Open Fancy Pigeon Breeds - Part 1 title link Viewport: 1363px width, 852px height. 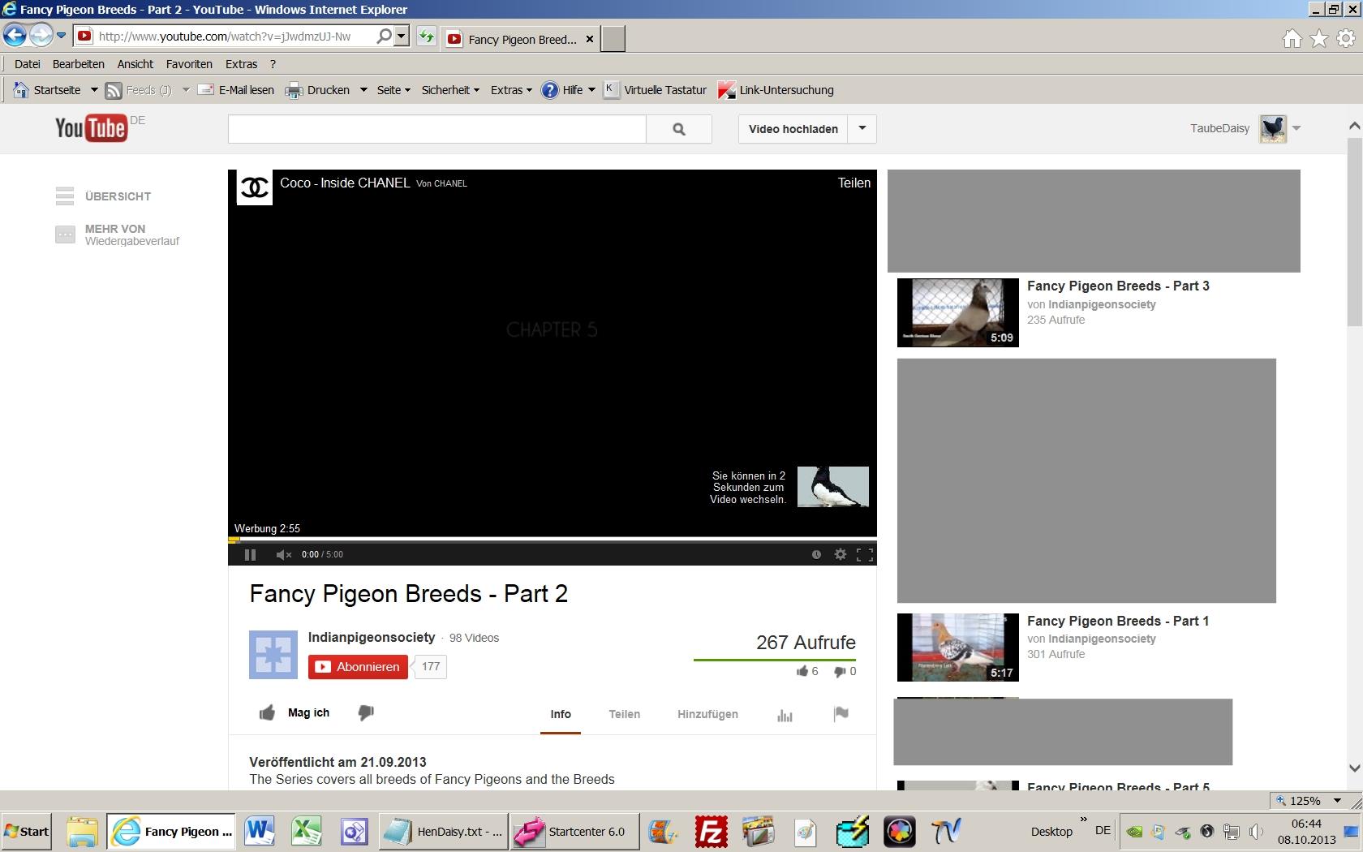coord(1117,621)
